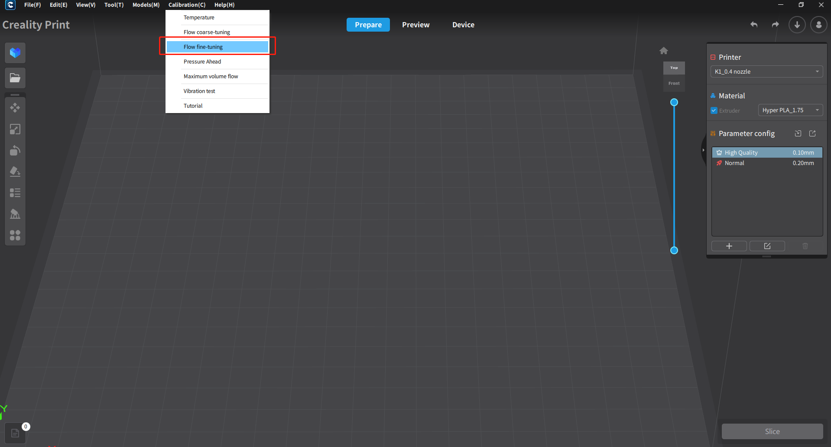Delete profile with trash icon
Viewport: 831px width, 447px height.
point(805,246)
